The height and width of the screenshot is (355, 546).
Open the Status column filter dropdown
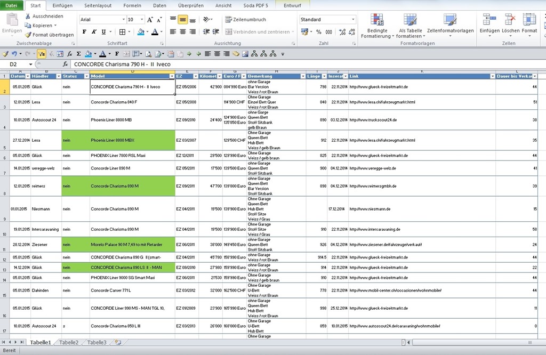pyautogui.click(x=86, y=76)
